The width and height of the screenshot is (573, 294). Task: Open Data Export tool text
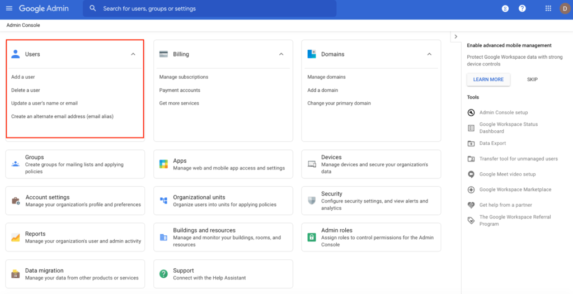[492, 143]
